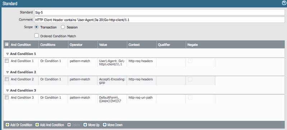
Task: Click Or Condition 1 in And Condition 3 row
Action: (53, 99)
